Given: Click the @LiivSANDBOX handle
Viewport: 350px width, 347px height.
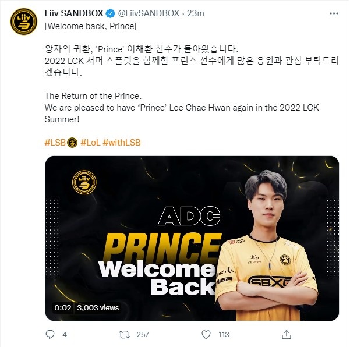Looking at the screenshot, I should point(149,13).
